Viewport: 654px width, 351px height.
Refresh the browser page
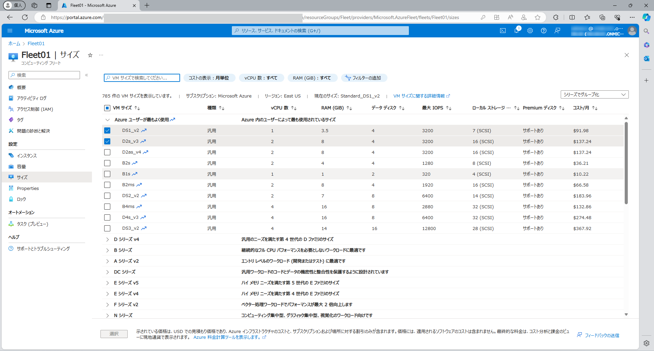pyautogui.click(x=25, y=17)
